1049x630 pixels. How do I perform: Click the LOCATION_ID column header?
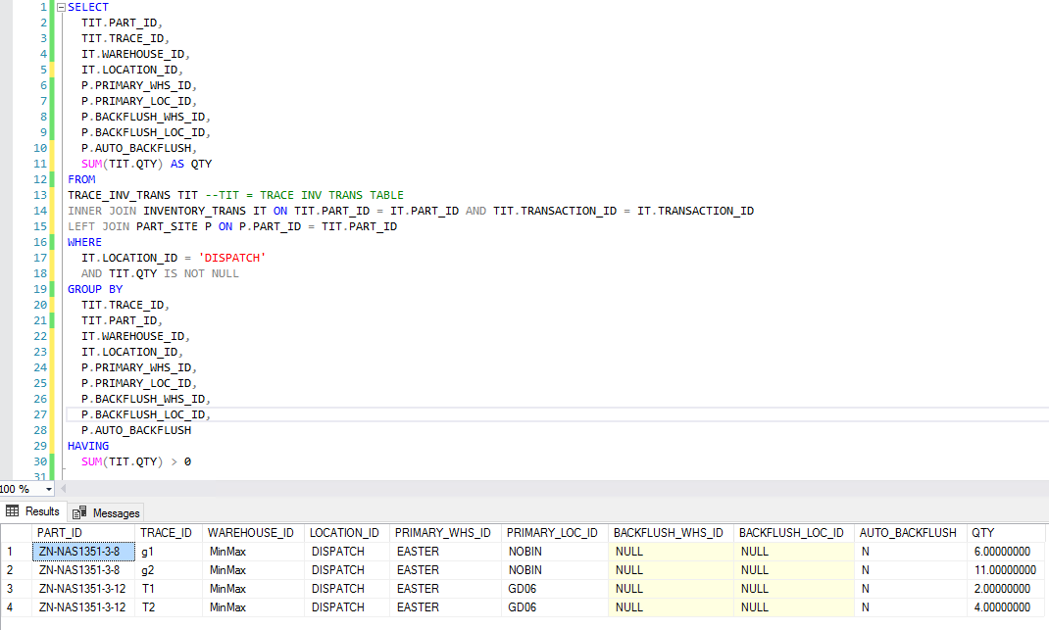[346, 533]
